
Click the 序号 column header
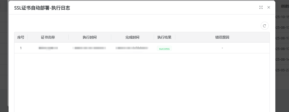point(21,37)
